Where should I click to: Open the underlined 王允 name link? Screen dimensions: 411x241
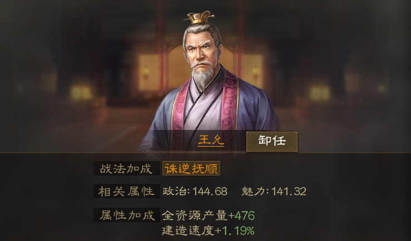[211, 140]
